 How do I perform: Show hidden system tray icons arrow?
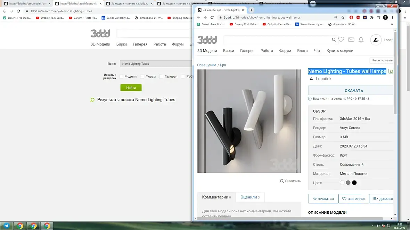tap(372, 226)
